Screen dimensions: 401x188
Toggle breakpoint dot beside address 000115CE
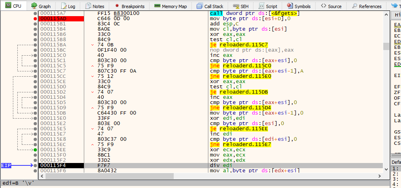click(x=35, y=81)
